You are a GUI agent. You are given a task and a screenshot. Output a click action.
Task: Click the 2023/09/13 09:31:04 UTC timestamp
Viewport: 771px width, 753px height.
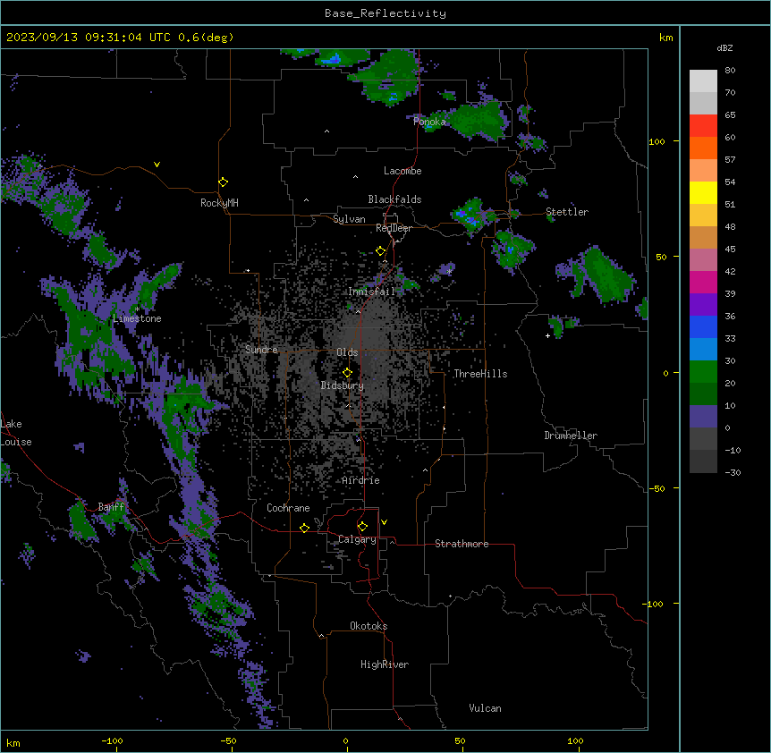tap(83, 38)
